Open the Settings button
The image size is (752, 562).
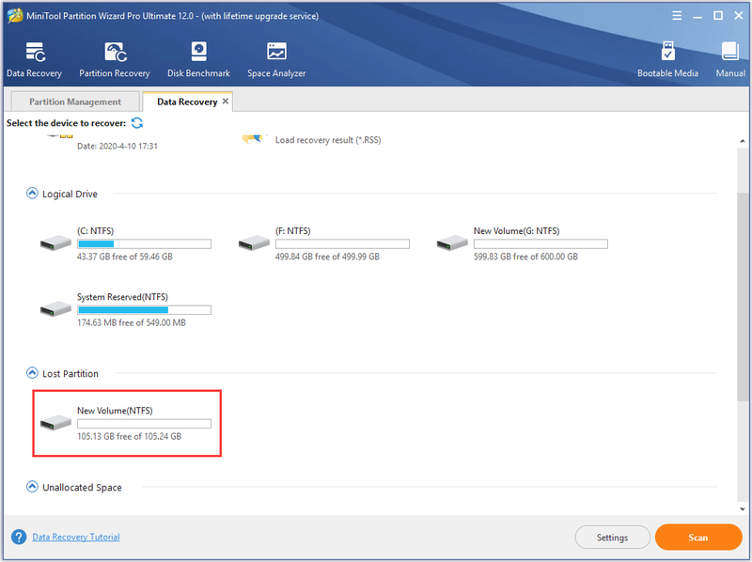(x=613, y=537)
